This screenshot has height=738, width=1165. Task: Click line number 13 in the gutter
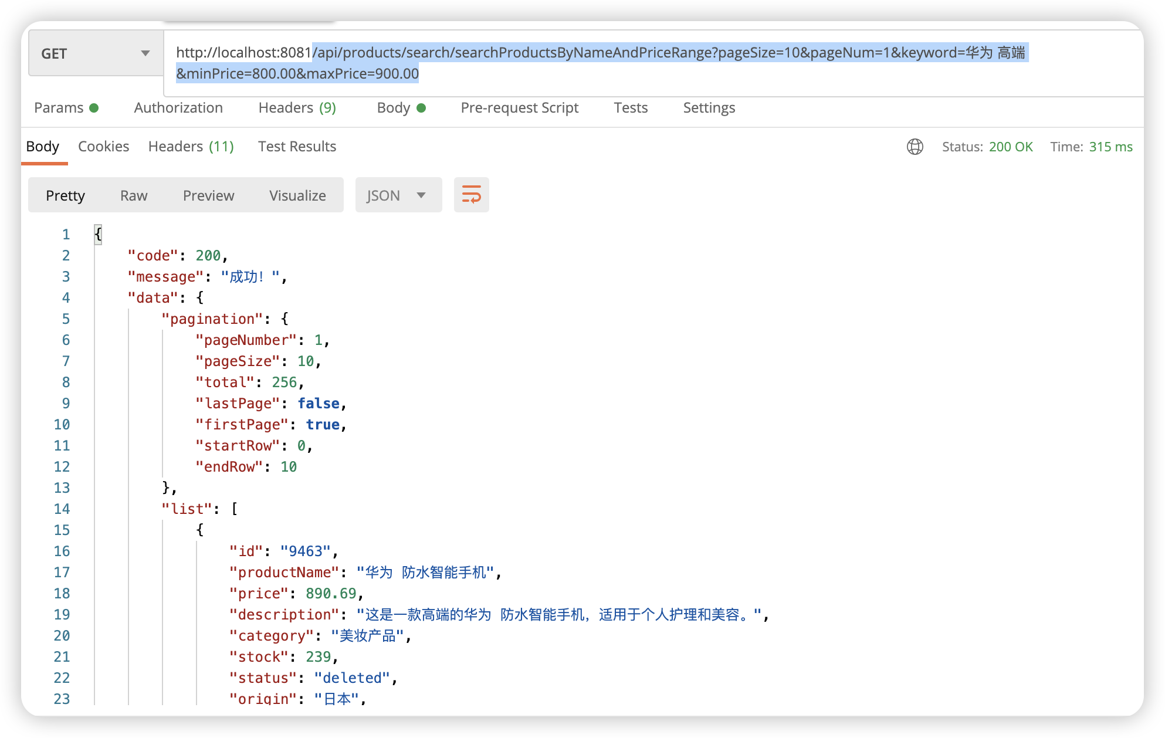point(62,488)
